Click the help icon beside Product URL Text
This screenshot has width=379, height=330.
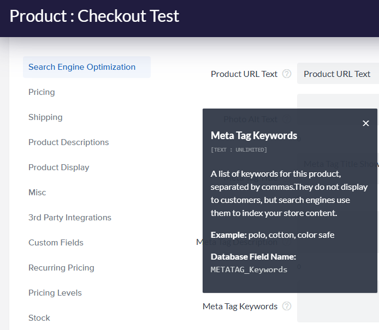(287, 74)
